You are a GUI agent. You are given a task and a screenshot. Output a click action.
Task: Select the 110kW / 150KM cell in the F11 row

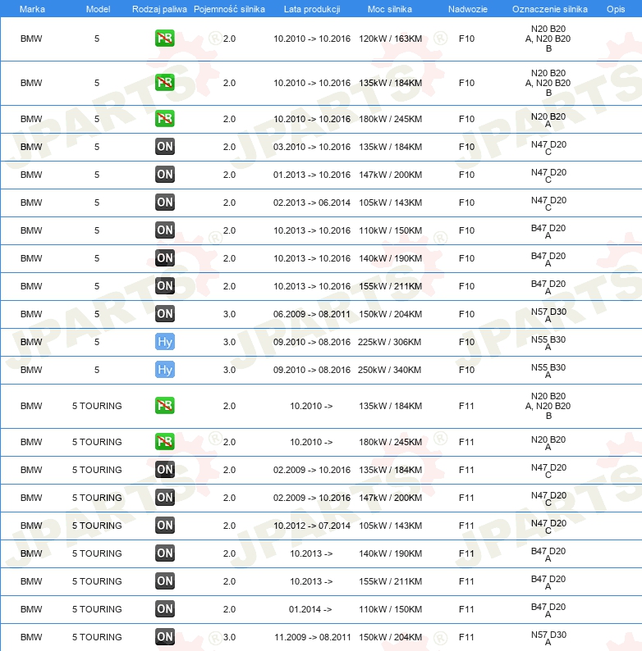coord(391,608)
